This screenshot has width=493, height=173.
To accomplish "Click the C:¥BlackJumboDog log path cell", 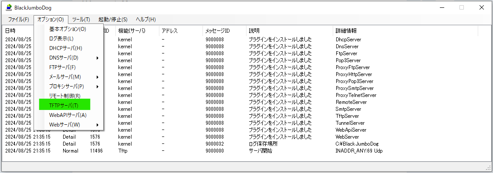I will [x=357, y=144].
